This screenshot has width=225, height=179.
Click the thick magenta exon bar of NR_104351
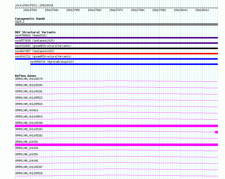[116, 145]
